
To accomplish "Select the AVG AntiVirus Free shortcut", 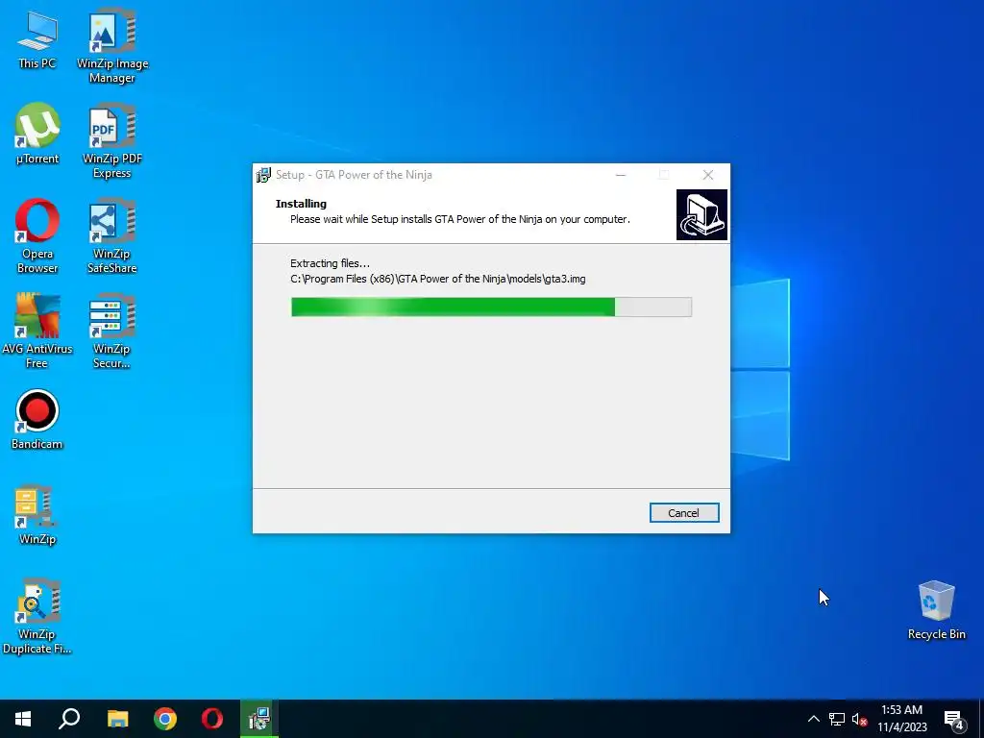I will pos(37,332).
